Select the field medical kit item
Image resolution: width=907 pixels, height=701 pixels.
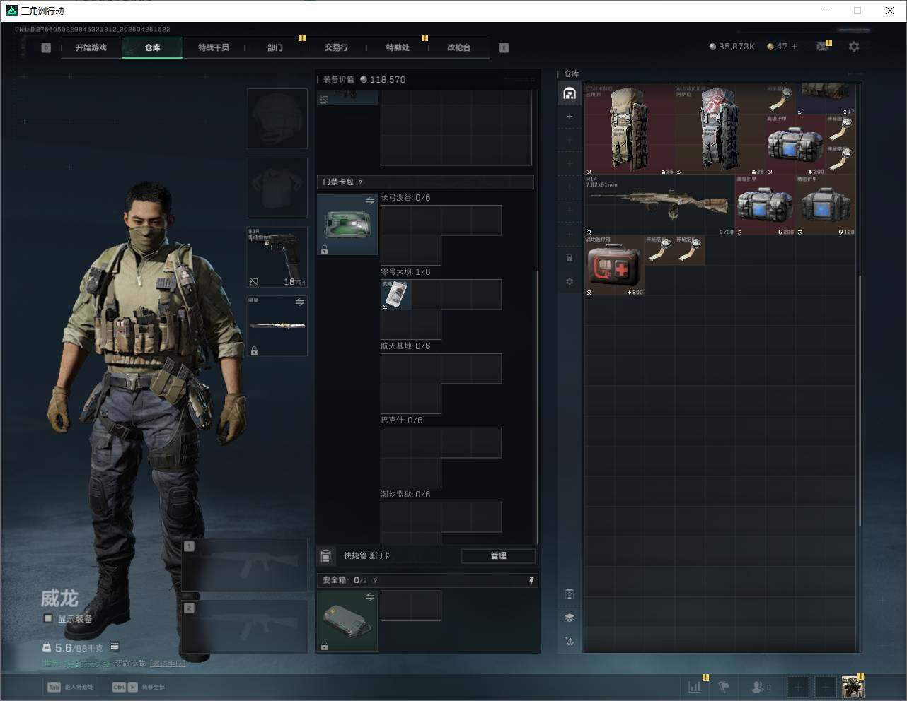(614, 265)
